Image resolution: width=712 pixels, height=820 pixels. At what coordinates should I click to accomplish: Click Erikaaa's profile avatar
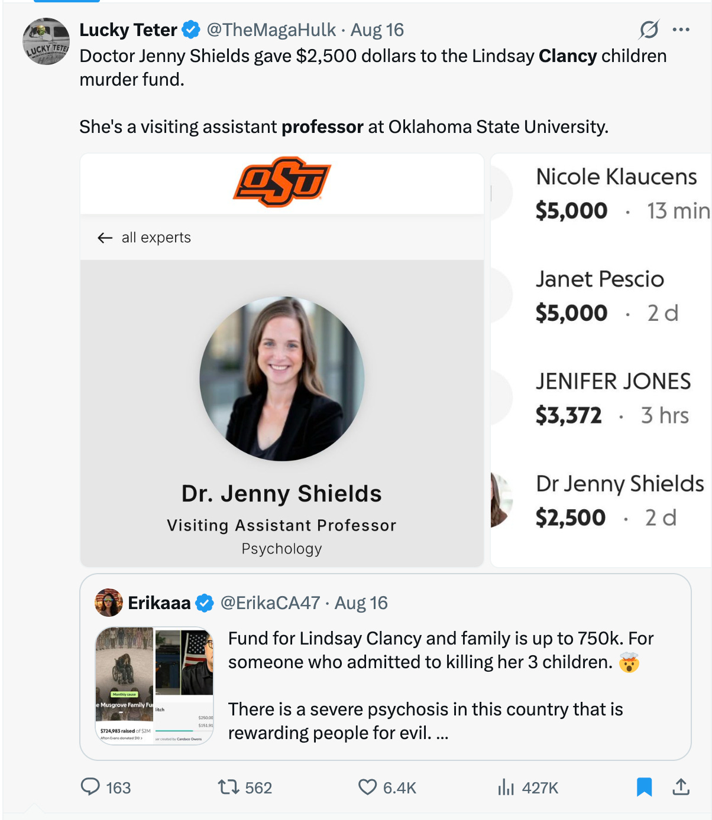coord(109,603)
